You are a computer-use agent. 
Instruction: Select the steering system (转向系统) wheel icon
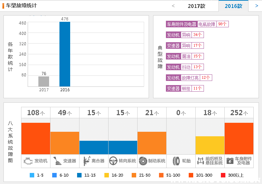point(113,161)
